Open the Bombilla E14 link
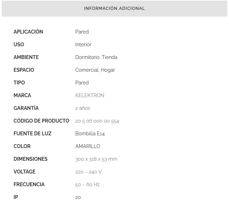This screenshot has width=229, height=206. [90, 134]
